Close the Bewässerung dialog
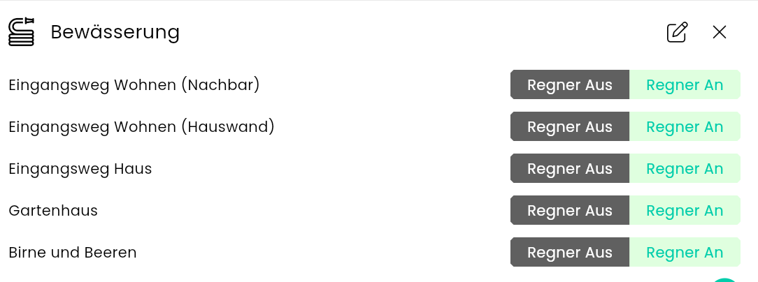This screenshot has width=758, height=282. point(720,32)
